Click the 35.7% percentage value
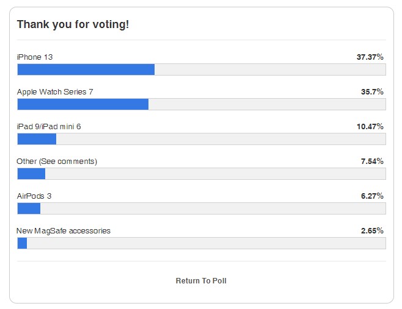The height and width of the screenshot is (309, 402). tap(372, 91)
